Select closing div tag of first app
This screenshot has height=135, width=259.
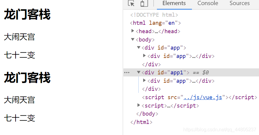(151, 64)
